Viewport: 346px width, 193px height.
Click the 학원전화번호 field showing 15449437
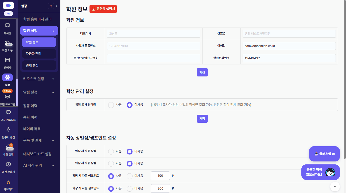pos(289,58)
